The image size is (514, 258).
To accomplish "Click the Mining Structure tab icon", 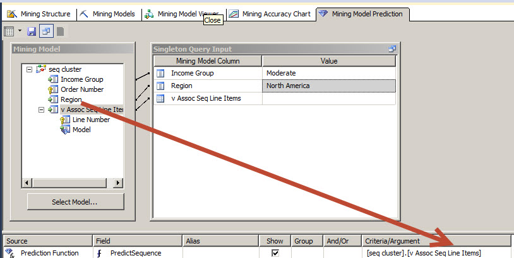I will pos(12,14).
